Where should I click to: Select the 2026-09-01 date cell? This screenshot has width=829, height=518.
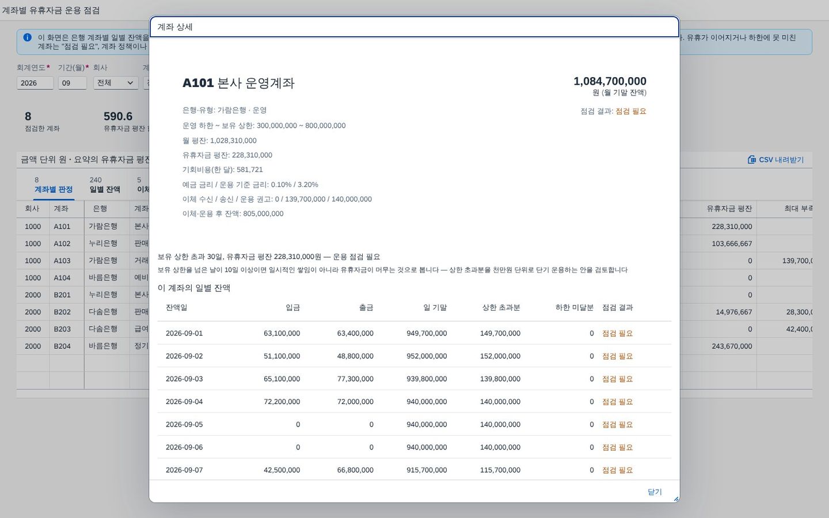point(184,333)
